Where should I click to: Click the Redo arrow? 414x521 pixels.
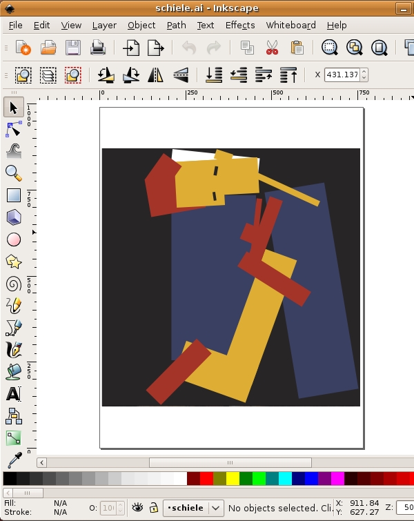(x=214, y=48)
